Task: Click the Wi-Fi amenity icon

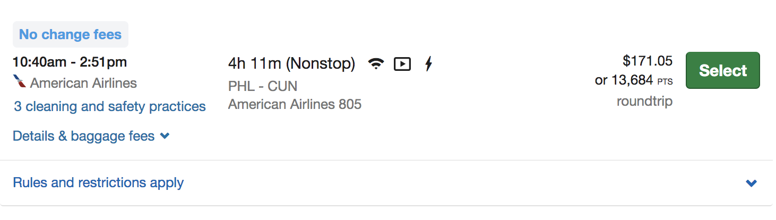Action: pyautogui.click(x=376, y=65)
